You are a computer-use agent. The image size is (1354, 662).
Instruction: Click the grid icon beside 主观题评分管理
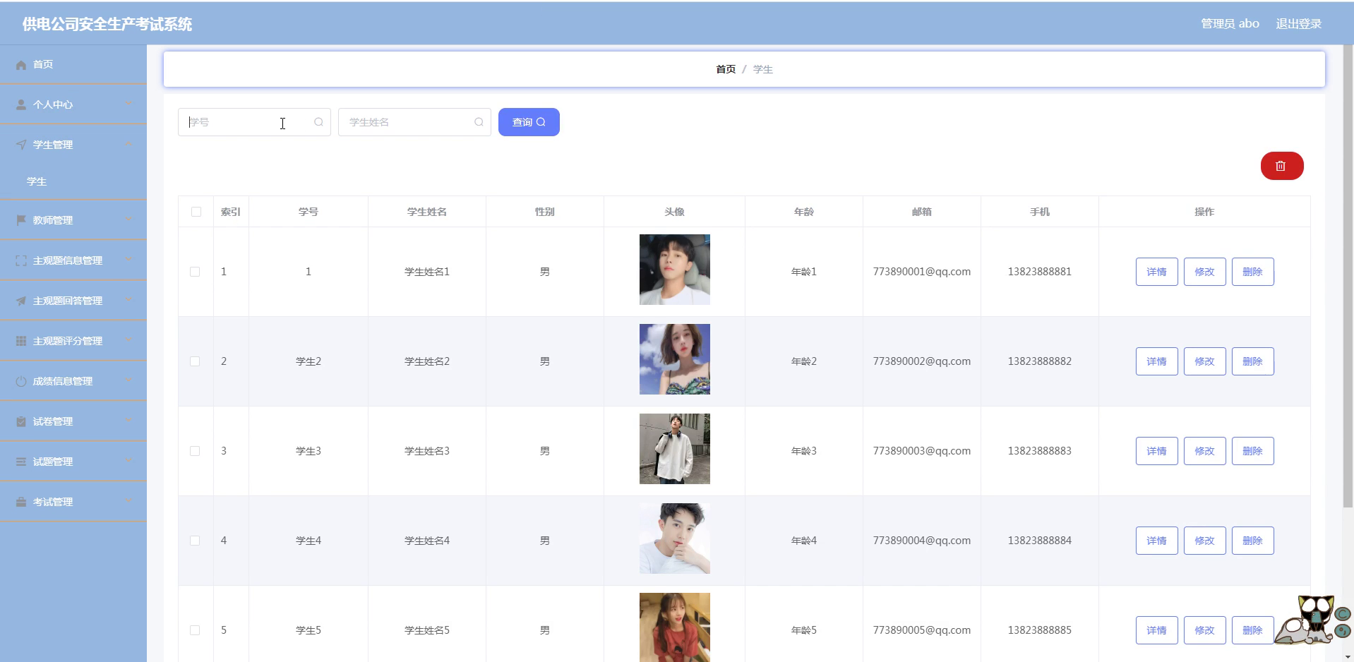pos(21,341)
